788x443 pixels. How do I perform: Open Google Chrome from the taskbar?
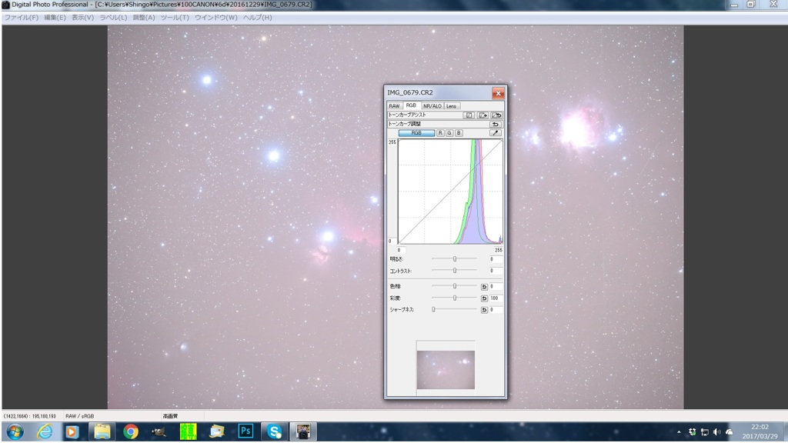pyautogui.click(x=131, y=432)
